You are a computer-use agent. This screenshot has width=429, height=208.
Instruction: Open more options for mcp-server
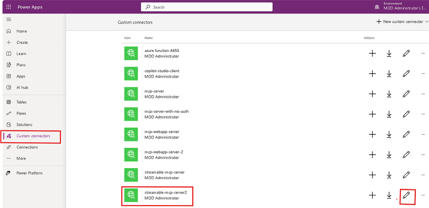[x=423, y=94]
